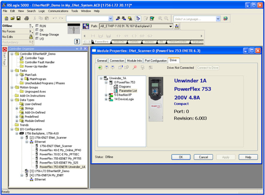Open the Tools menu
The height and width of the screenshot is (195, 265).
click(x=75, y=11)
